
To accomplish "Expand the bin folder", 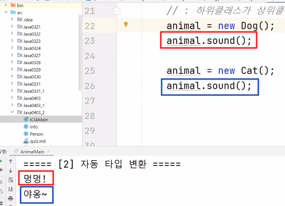I will [6, 5].
